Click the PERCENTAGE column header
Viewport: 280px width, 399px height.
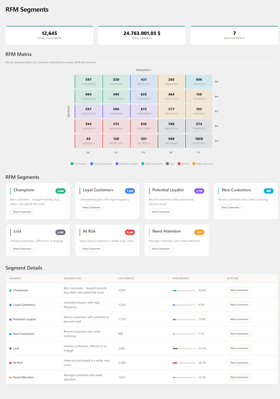pyautogui.click(x=181, y=278)
